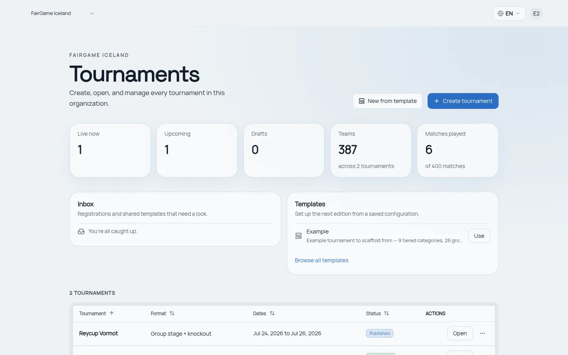The width and height of the screenshot is (568, 355).
Task: Sort table by Dates column
Action: (264, 314)
